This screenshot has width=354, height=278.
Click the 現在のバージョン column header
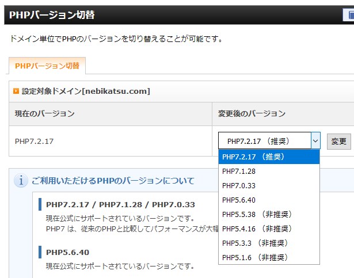click(111, 113)
